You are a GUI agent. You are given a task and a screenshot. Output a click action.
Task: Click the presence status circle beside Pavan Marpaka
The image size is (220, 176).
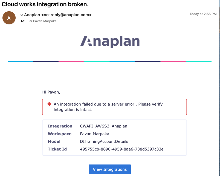[31, 21]
